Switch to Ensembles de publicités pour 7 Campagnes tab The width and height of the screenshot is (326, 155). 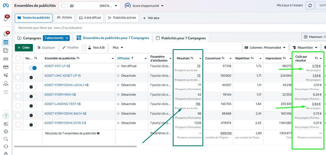pos(113,38)
